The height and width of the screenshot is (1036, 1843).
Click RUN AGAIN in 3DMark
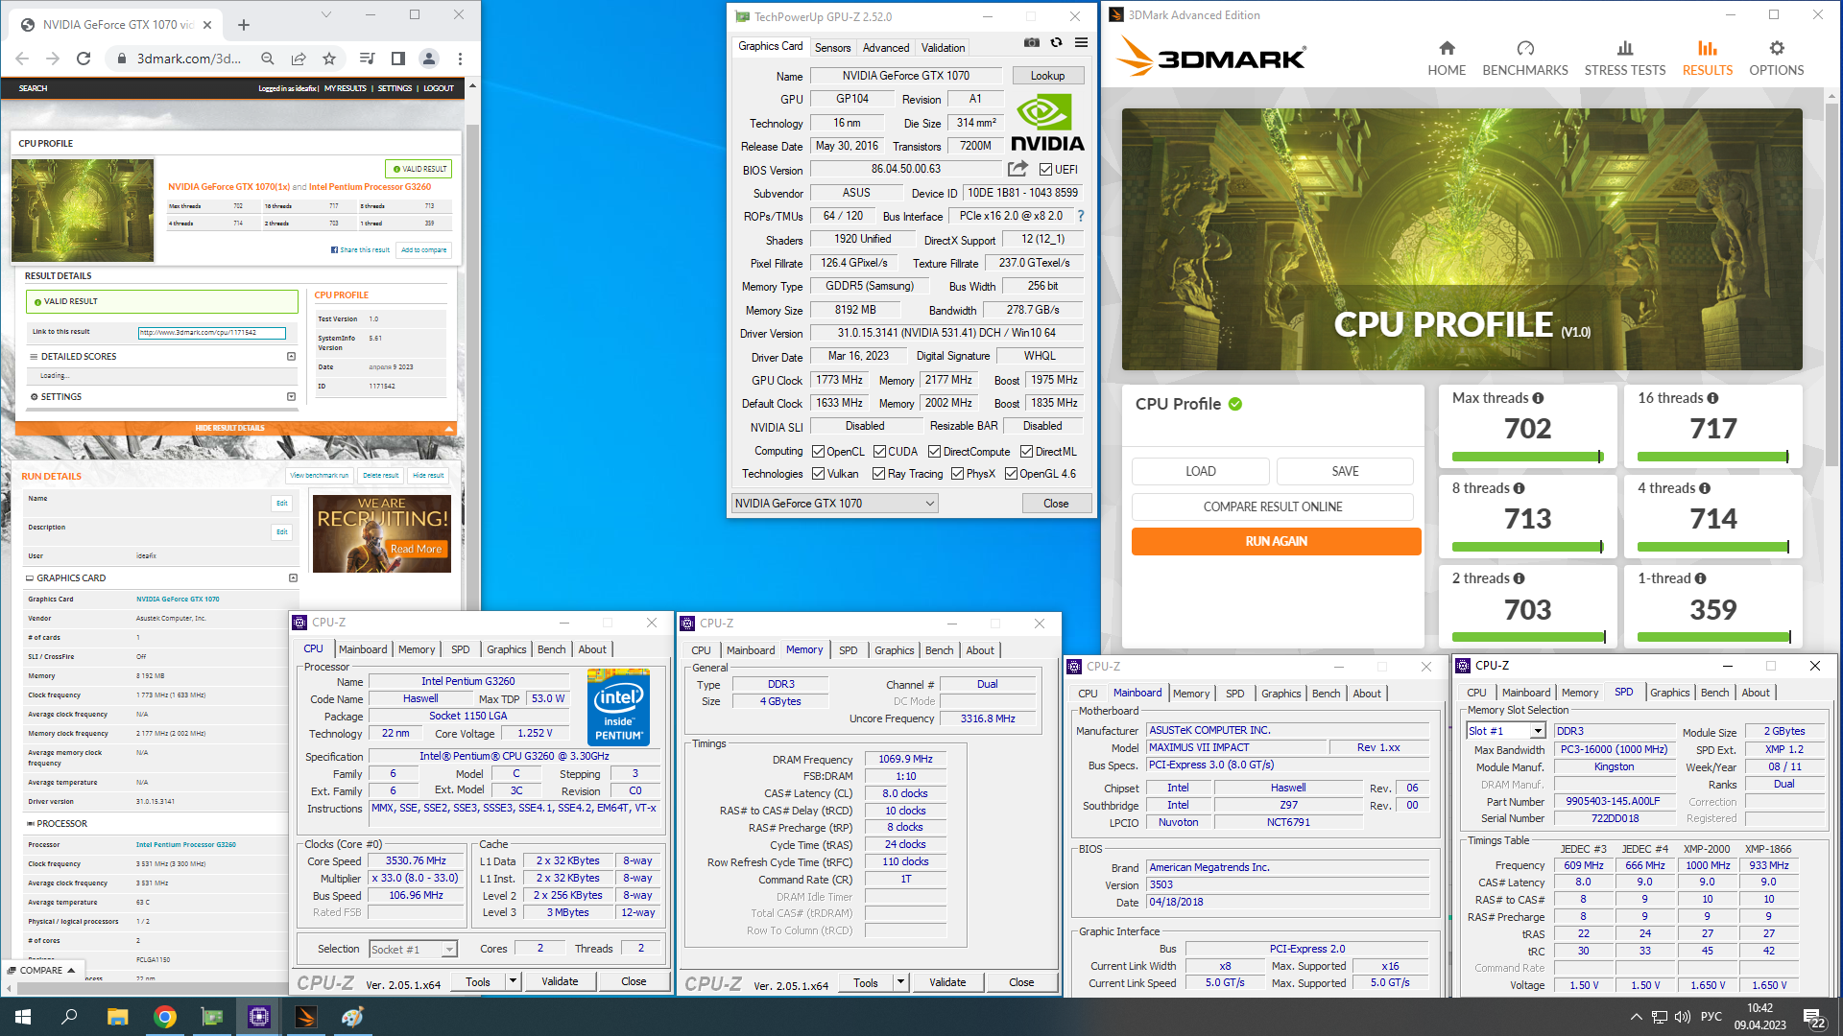(x=1276, y=542)
